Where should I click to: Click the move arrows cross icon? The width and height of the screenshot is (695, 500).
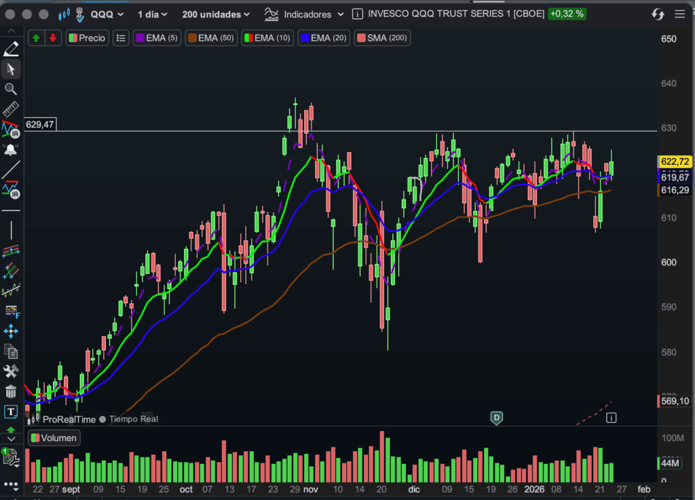tap(11, 331)
